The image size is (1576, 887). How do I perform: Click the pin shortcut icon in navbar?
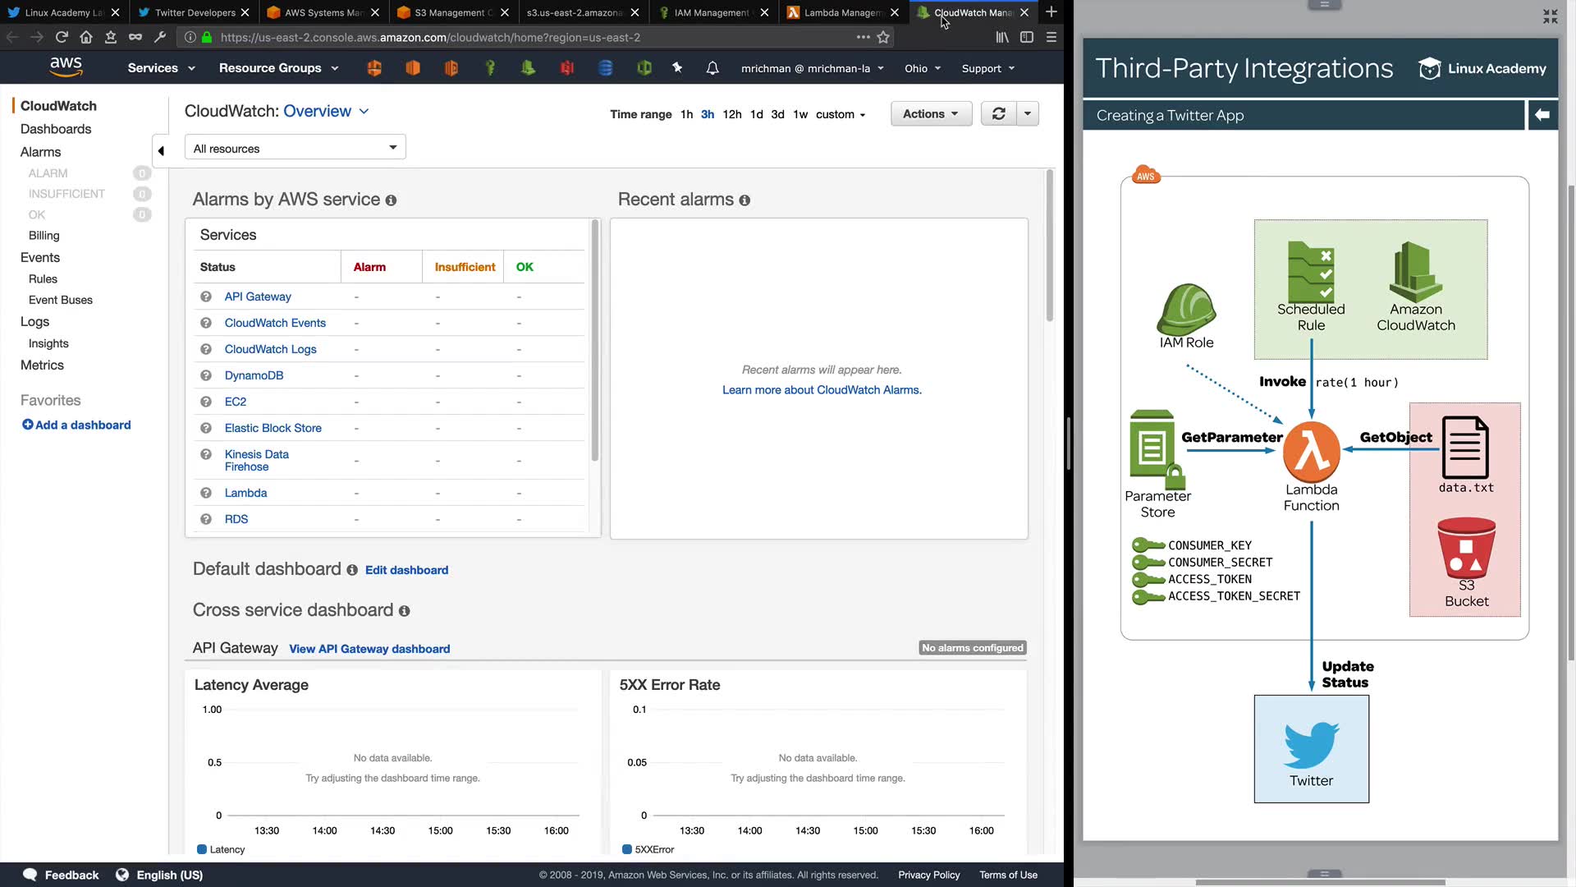coord(677,68)
